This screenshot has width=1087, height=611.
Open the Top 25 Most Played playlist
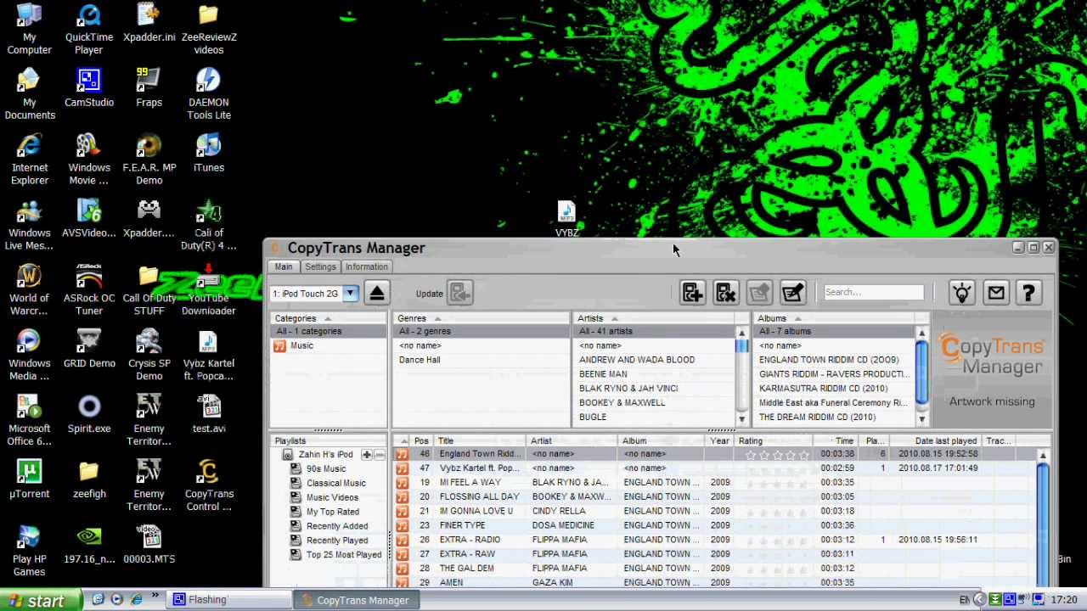(x=344, y=555)
